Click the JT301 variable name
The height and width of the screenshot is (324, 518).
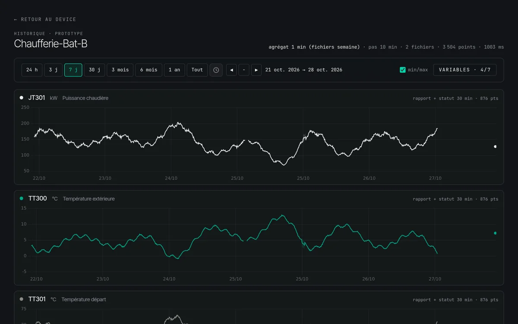(37, 98)
